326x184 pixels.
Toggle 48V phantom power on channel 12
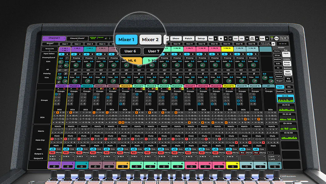click(x=203, y=70)
